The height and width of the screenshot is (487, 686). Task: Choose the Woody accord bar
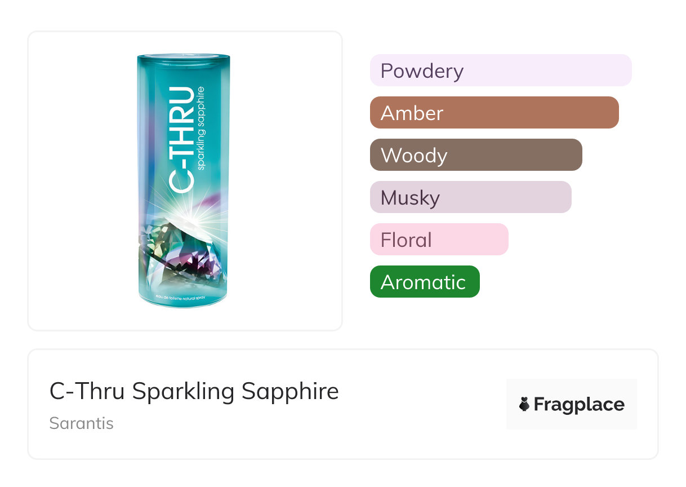click(476, 155)
